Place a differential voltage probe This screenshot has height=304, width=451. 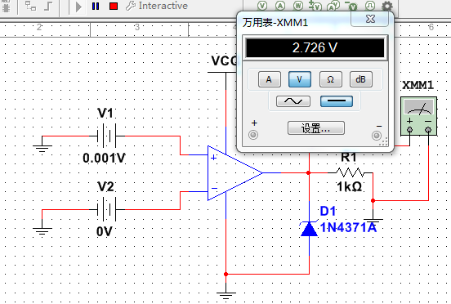(315, 6)
